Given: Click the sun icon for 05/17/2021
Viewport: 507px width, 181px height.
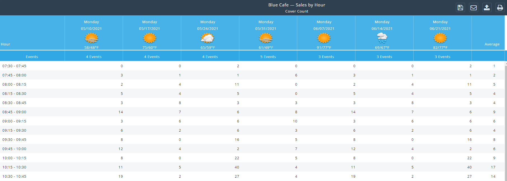Looking at the screenshot, I should 150,38.
